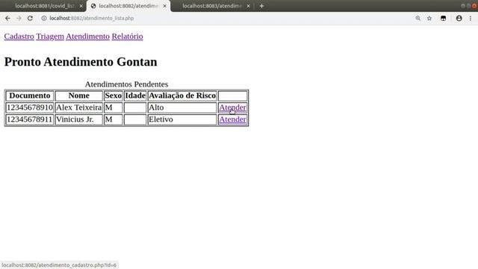The image size is (478, 269).
Task: Select document number 12345678910
Action: (30, 108)
